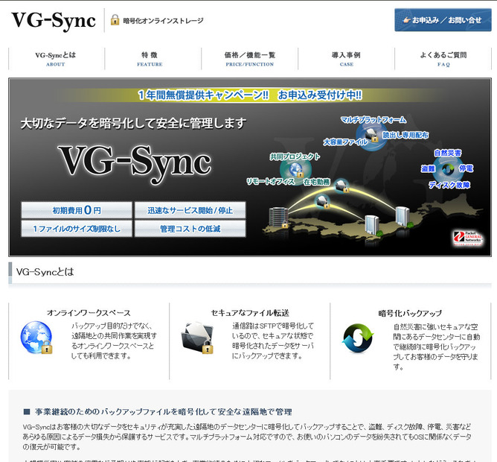The height and width of the screenshot is (462, 497).
Task: Open the VG-Syncとは ABOUT menu
Action: coord(56,59)
